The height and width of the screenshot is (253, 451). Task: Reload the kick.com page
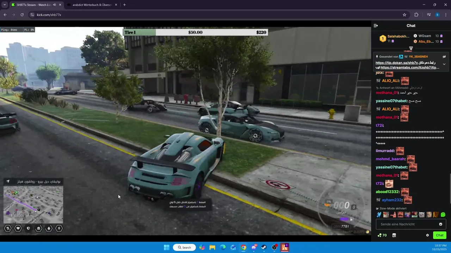click(x=22, y=15)
